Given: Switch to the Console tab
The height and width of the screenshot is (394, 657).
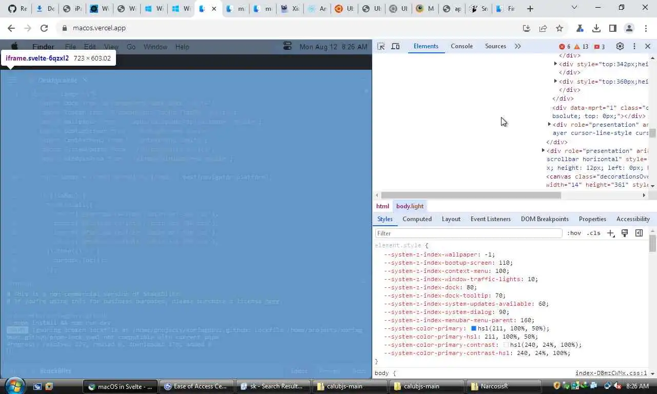Looking at the screenshot, I should pyautogui.click(x=461, y=46).
